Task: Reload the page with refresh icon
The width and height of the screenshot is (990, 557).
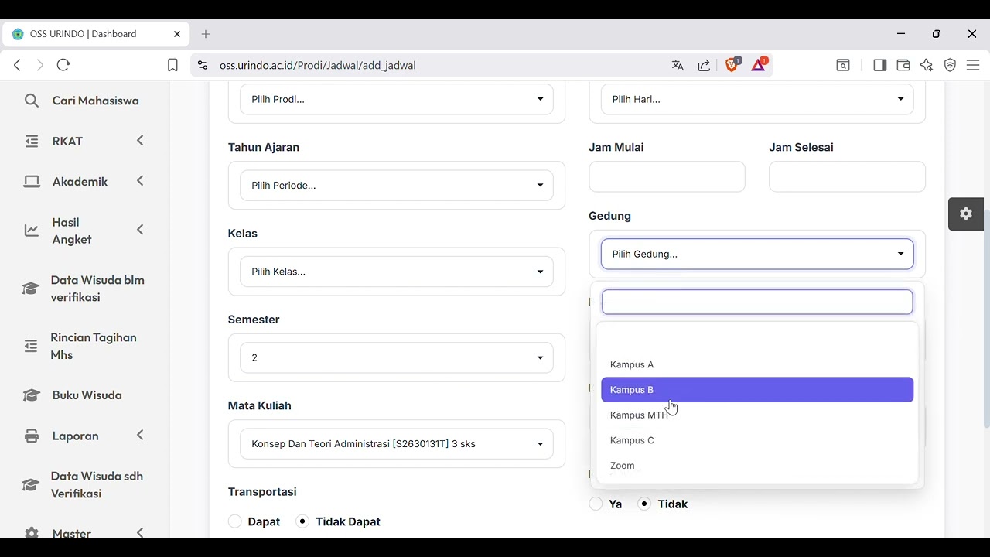Action: pyautogui.click(x=63, y=65)
